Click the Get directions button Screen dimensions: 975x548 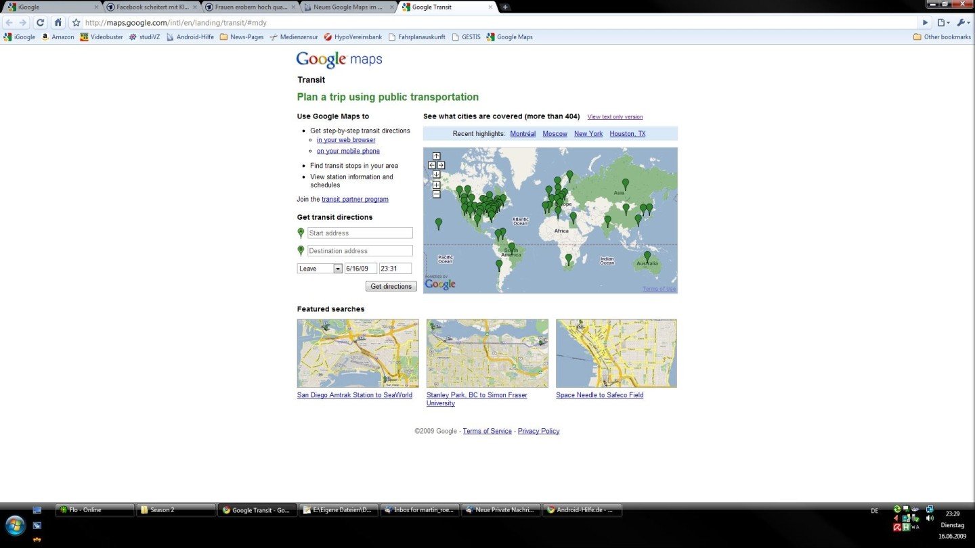pos(391,287)
